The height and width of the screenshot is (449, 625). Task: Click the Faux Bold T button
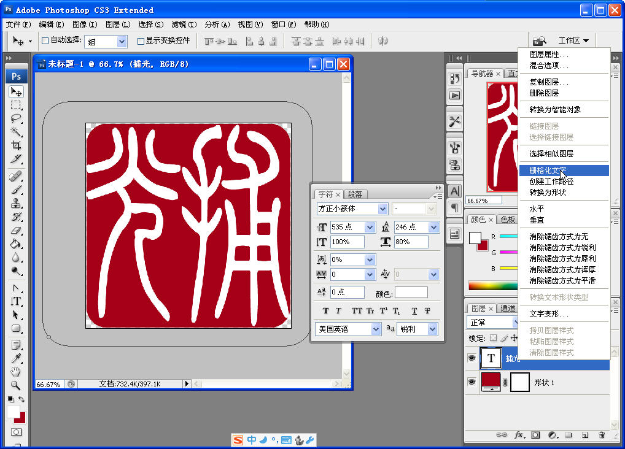[x=324, y=311]
